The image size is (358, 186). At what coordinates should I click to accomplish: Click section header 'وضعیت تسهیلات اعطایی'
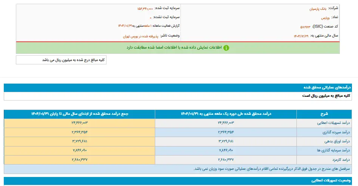[x=331, y=180]
